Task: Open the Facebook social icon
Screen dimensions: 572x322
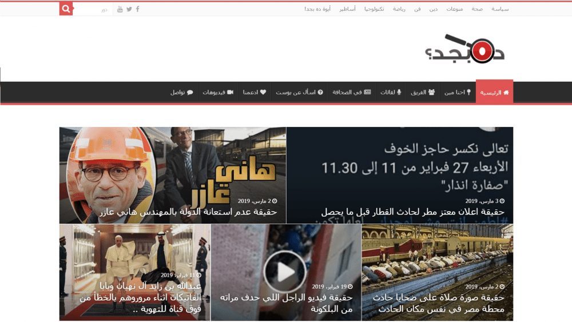Action: (x=137, y=9)
